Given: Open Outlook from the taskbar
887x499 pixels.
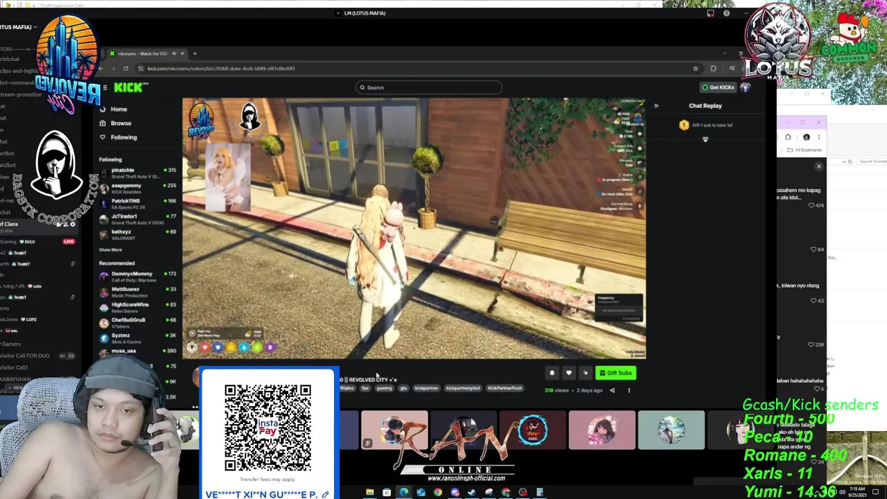Looking at the screenshot, I should pos(421,493).
